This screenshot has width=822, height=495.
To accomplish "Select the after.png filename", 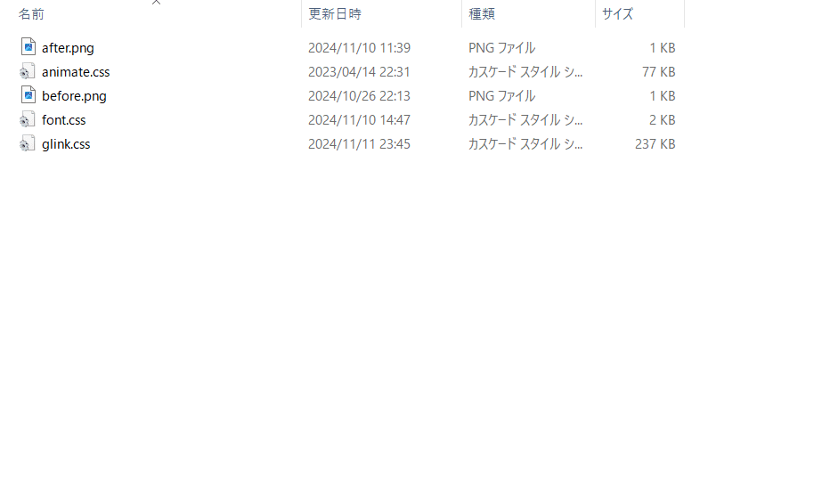I will coord(69,48).
